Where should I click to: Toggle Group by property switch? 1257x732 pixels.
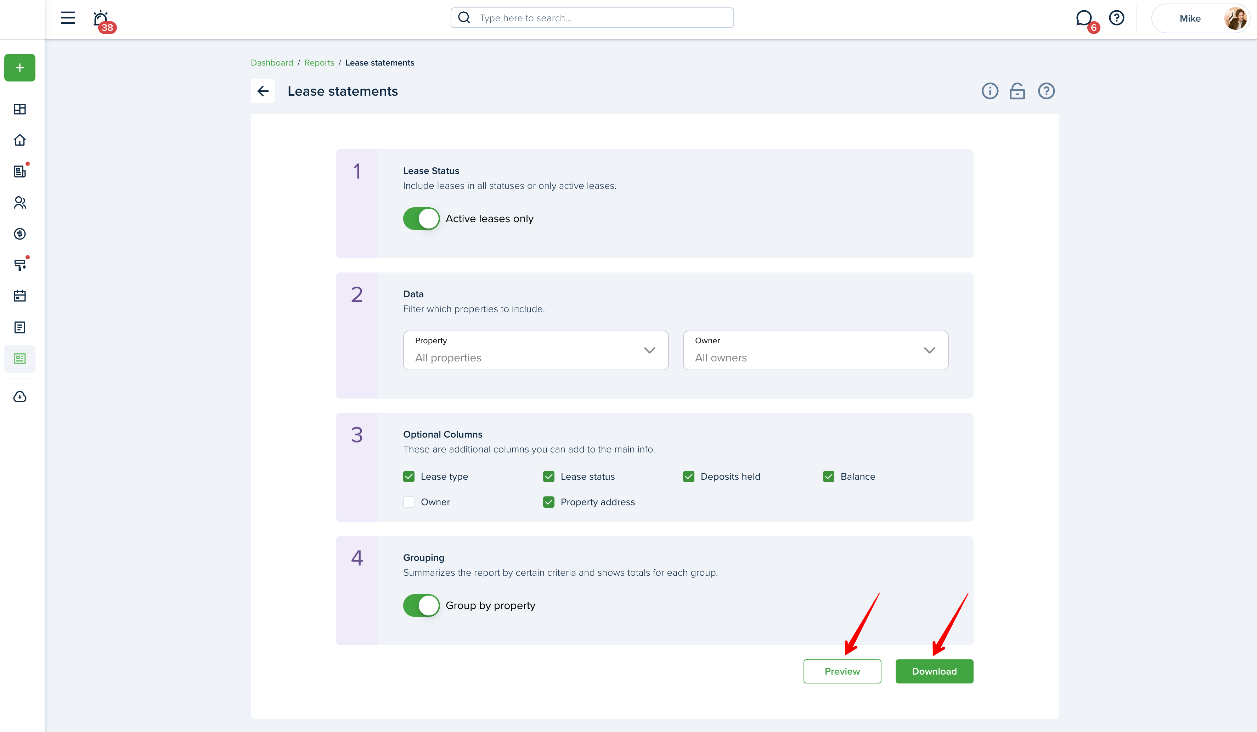[x=421, y=605]
